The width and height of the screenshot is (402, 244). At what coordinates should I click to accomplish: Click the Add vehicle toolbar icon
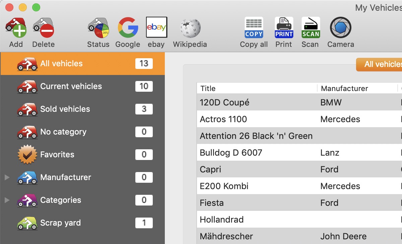tap(16, 27)
